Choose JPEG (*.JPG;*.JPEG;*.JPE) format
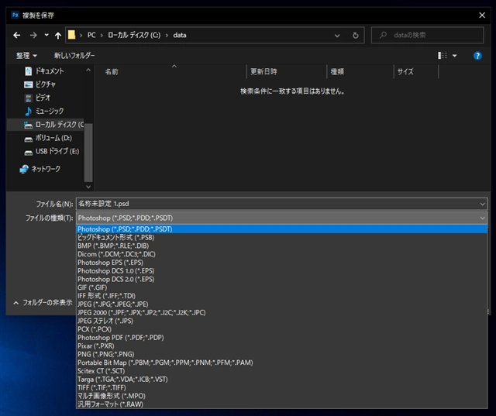The height and width of the screenshot is (416, 496). point(281,304)
